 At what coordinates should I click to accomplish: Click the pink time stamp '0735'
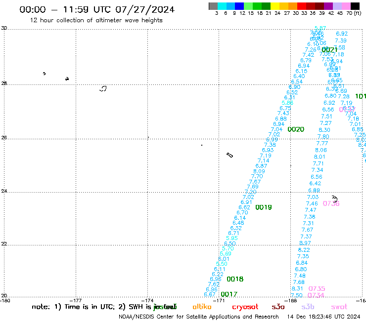317,288
